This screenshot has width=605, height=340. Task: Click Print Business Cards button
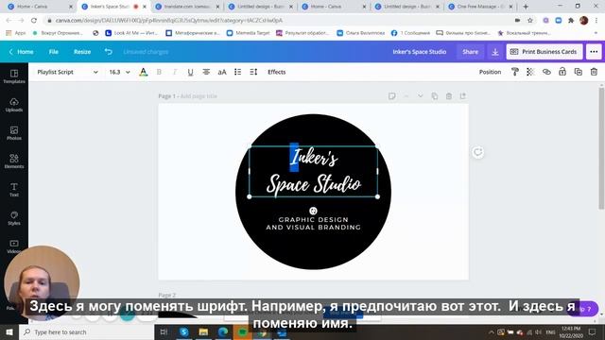click(544, 52)
